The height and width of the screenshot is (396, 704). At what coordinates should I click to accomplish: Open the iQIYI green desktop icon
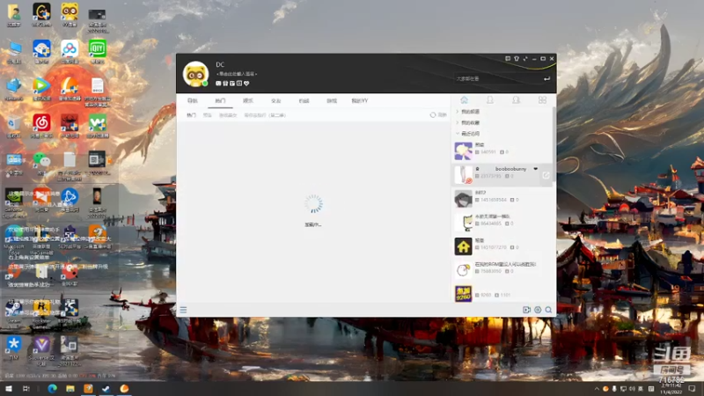pos(97,51)
